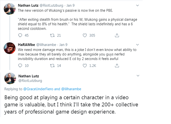
Task: Reply to Nathan Lutz's Wukong passive tweet
Action: [x=21, y=35]
